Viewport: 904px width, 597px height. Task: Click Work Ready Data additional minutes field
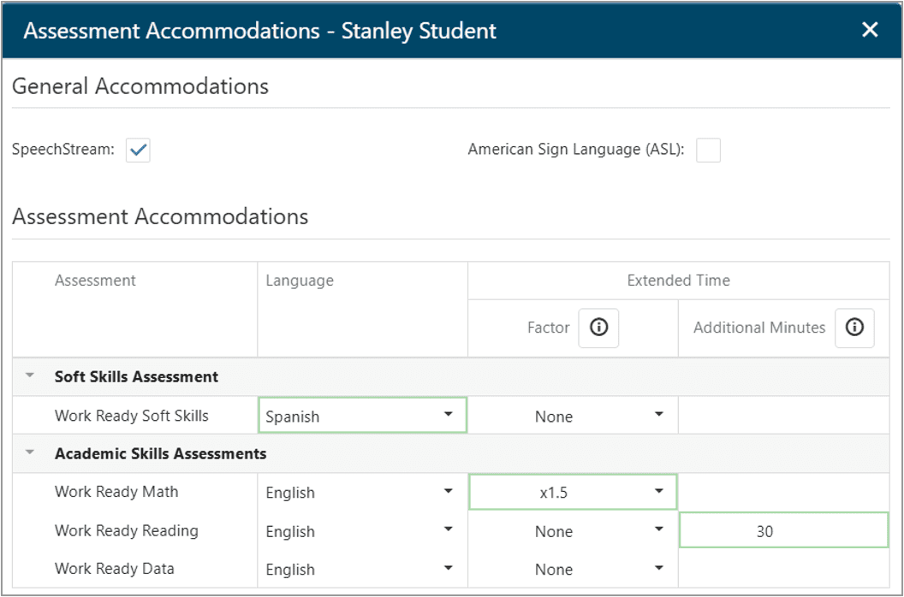click(784, 569)
